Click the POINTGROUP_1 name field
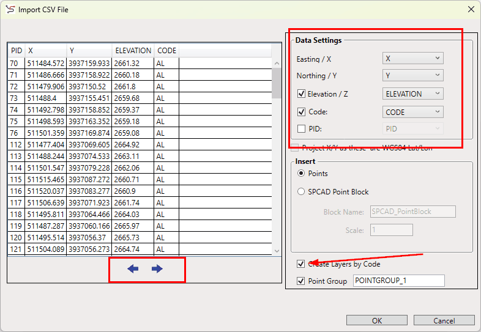Image resolution: width=481 pixels, height=332 pixels. pos(398,281)
